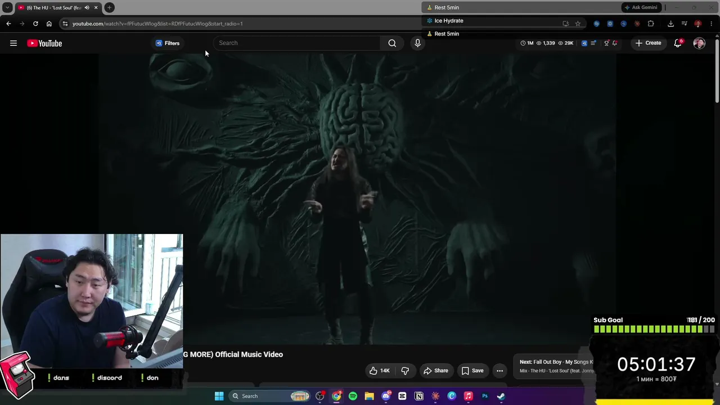Viewport: 720px width, 405px height.
Task: Open Discord from the taskbar
Action: point(386,396)
